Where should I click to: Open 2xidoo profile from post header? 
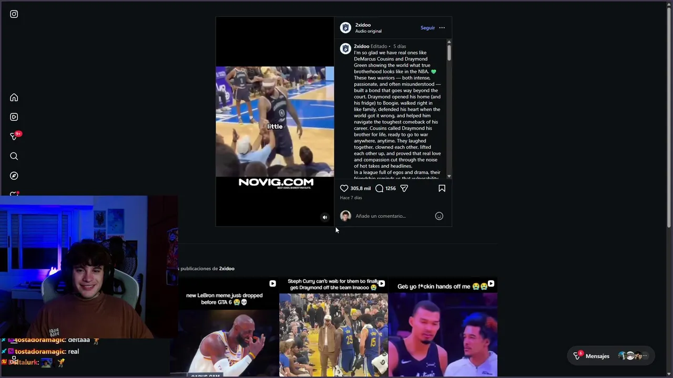(x=363, y=25)
